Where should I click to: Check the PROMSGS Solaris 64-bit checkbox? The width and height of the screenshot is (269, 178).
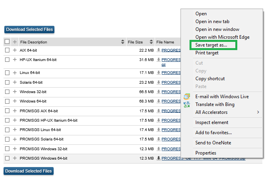pos(7,139)
